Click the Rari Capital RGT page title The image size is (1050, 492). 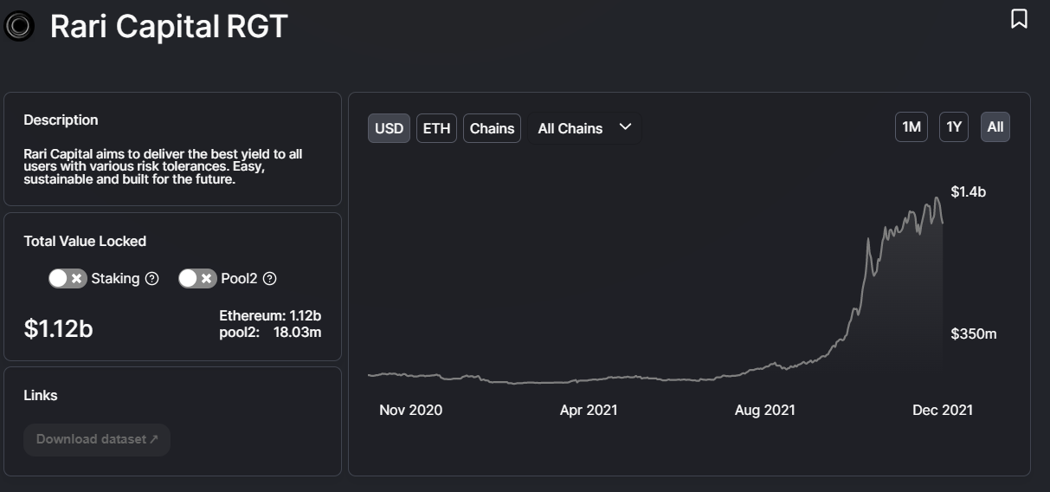pyautogui.click(x=169, y=27)
